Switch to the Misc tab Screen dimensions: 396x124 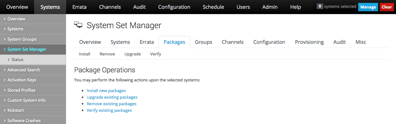coord(361,42)
